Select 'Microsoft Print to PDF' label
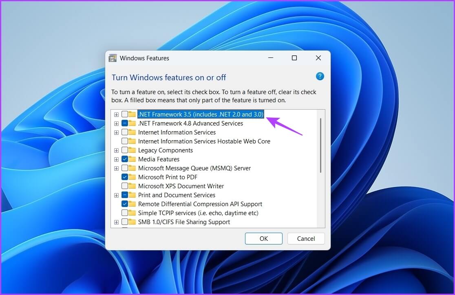Screen dimensions: 455x295 tap(168, 177)
